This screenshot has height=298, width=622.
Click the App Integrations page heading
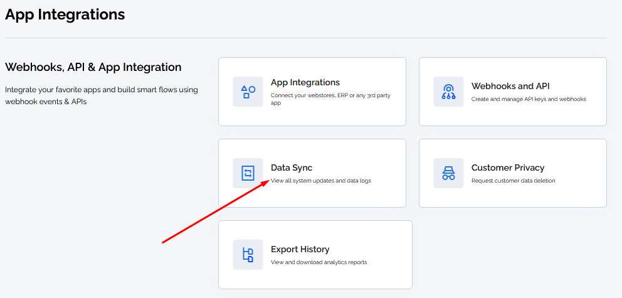pyautogui.click(x=65, y=14)
